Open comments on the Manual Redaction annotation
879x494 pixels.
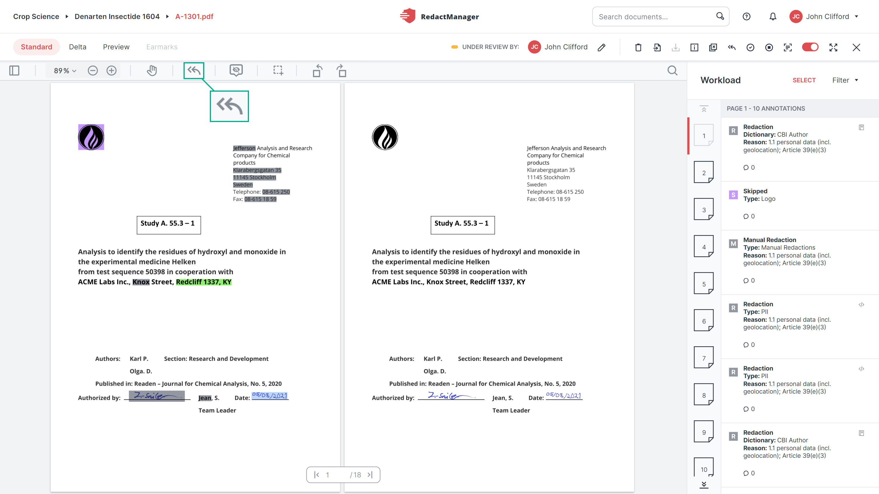coord(749,280)
